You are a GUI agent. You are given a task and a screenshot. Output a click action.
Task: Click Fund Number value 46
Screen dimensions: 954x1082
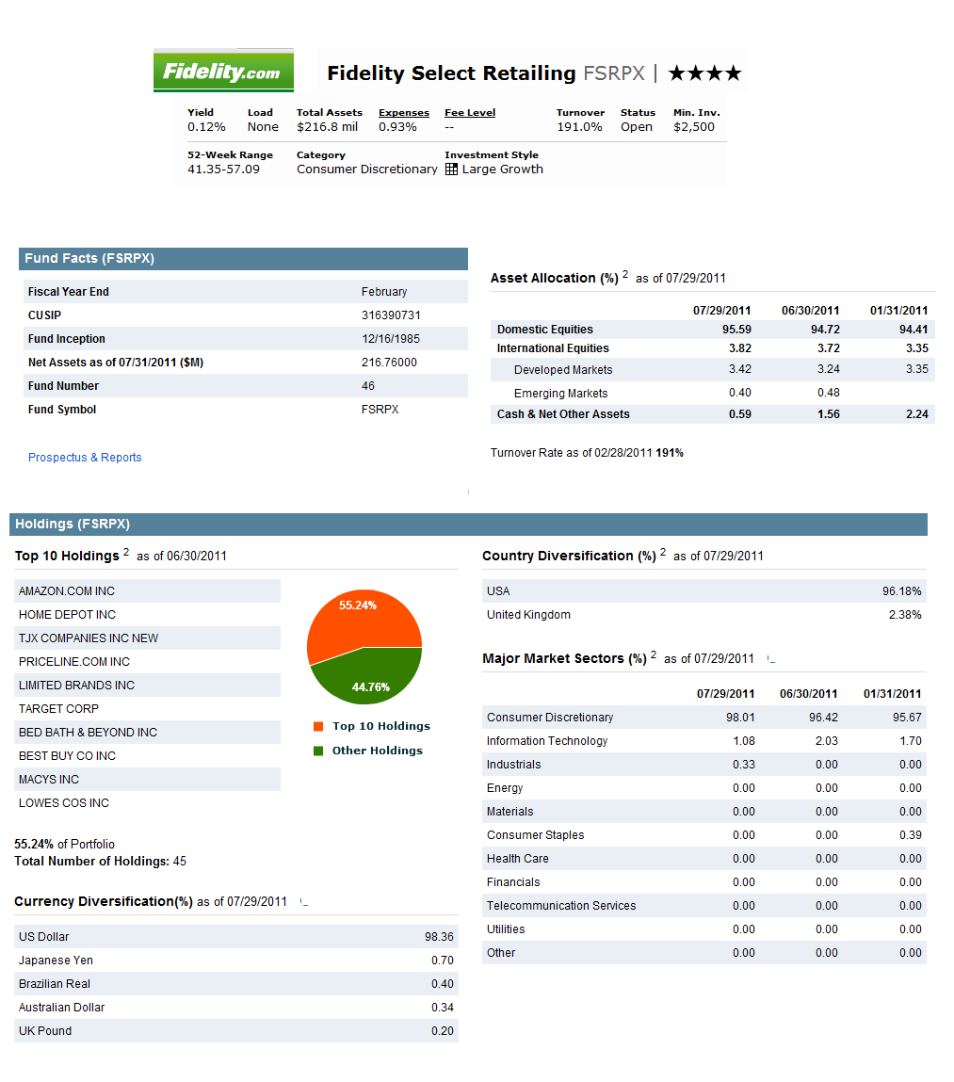coord(368,386)
